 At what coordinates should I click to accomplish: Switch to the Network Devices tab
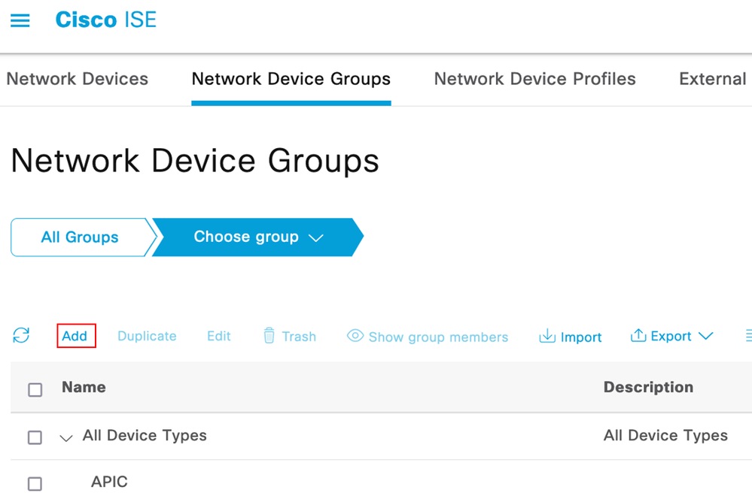click(x=78, y=79)
